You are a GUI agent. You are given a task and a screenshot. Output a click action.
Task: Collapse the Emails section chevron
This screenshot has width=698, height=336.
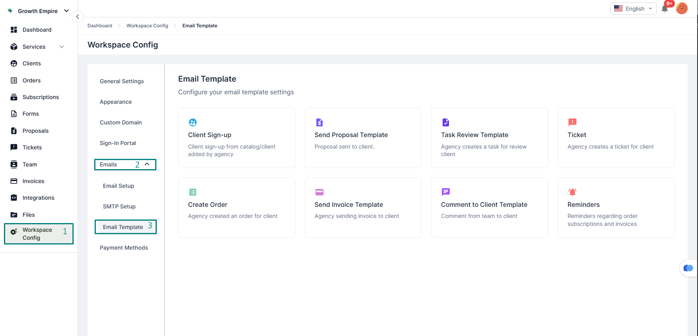click(x=147, y=164)
